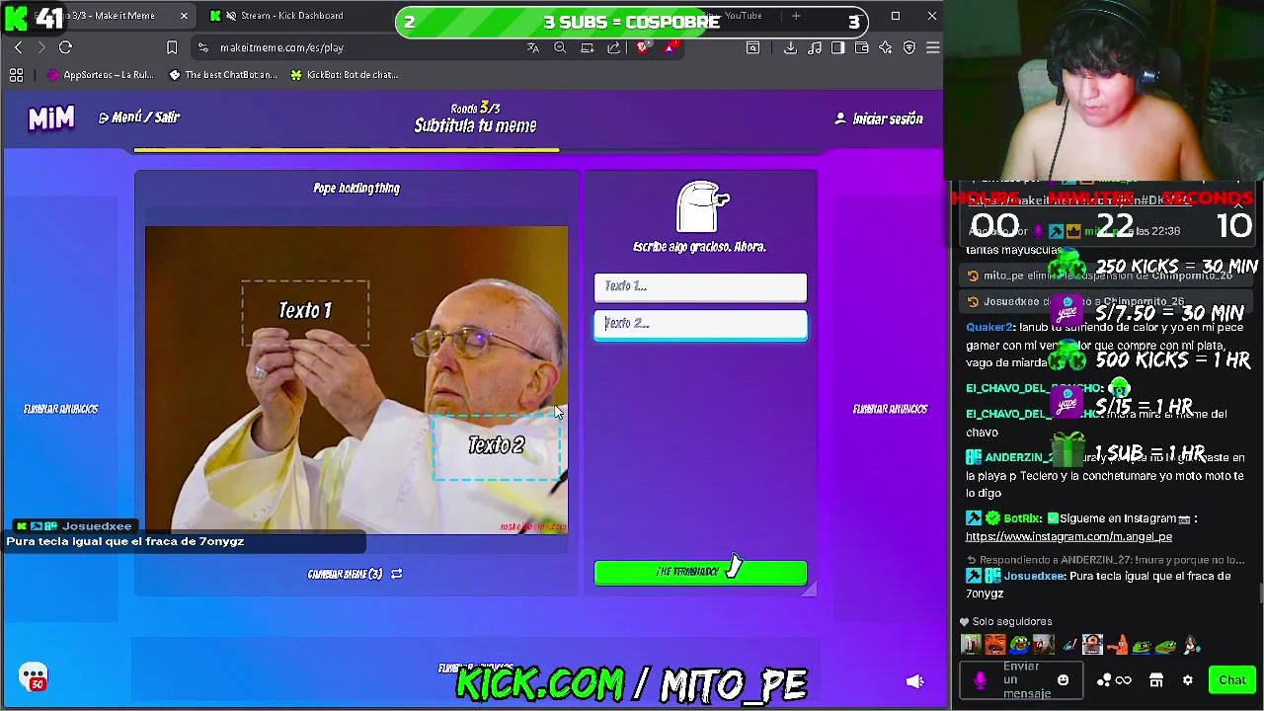The height and width of the screenshot is (711, 1264).
Task: Click the Solo seguidores label in chat
Action: click(1012, 621)
